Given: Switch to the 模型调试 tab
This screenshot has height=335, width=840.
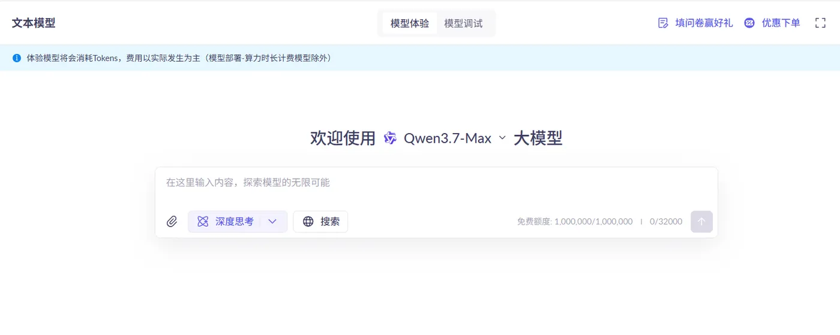Looking at the screenshot, I should tap(463, 23).
